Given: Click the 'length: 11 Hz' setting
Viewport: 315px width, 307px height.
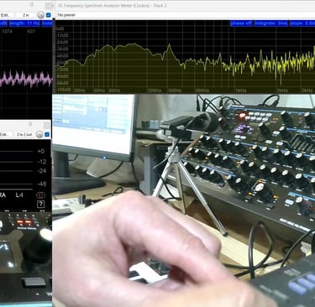Looking at the screenshot, I should [24, 23].
